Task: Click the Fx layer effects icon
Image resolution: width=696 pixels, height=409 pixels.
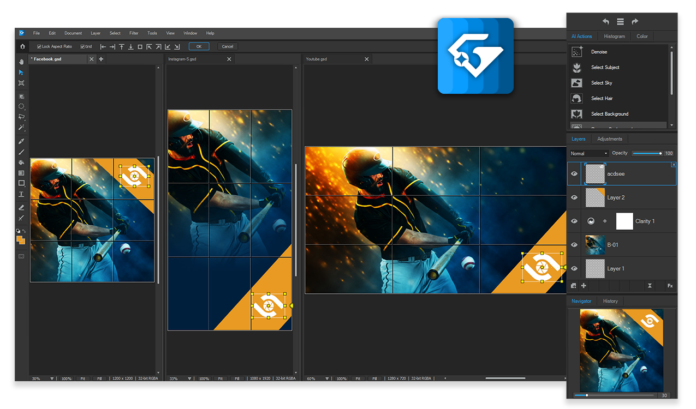Action: click(x=669, y=286)
